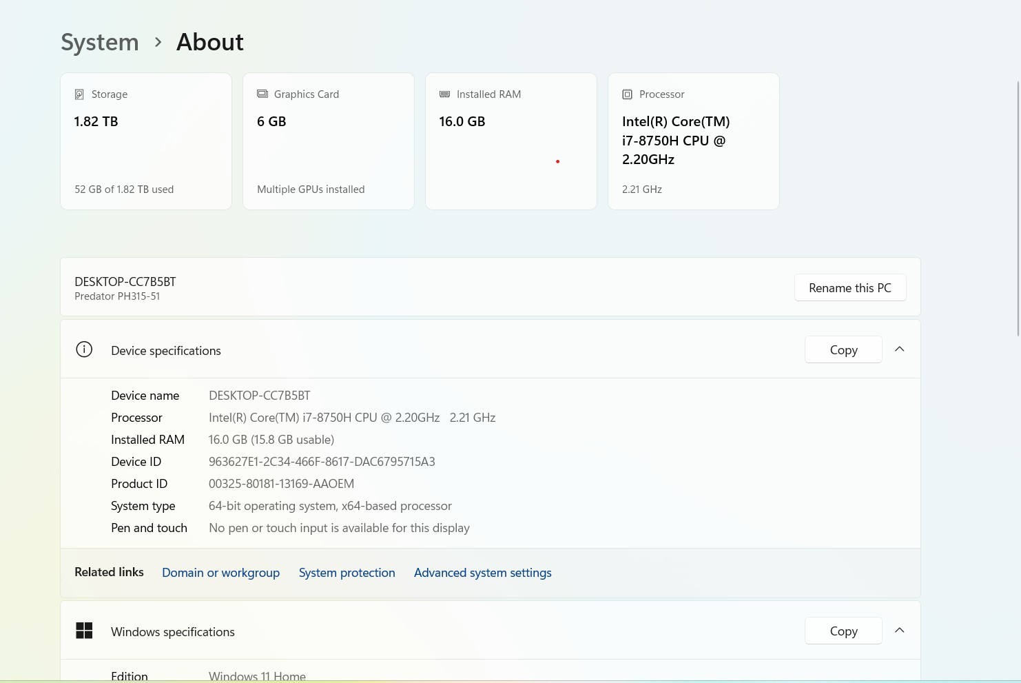Open System protection link
The width and height of the screenshot is (1021, 683).
coord(347,573)
